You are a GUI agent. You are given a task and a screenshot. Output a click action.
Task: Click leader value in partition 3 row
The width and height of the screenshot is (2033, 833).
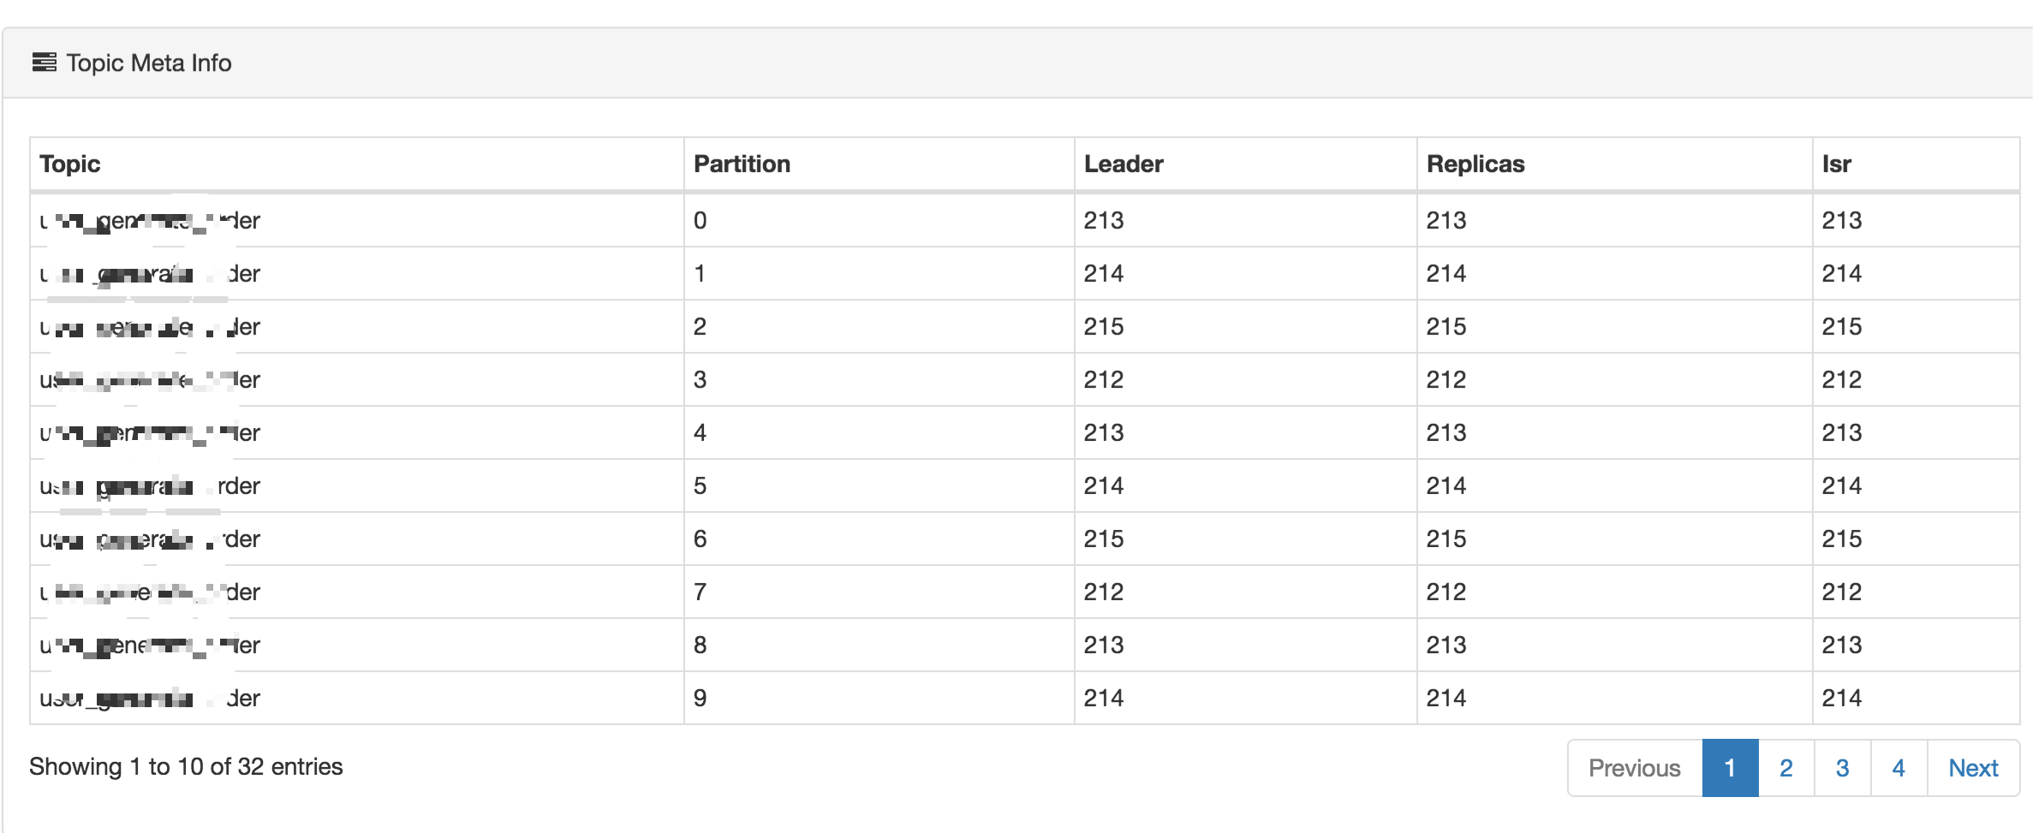point(1246,380)
